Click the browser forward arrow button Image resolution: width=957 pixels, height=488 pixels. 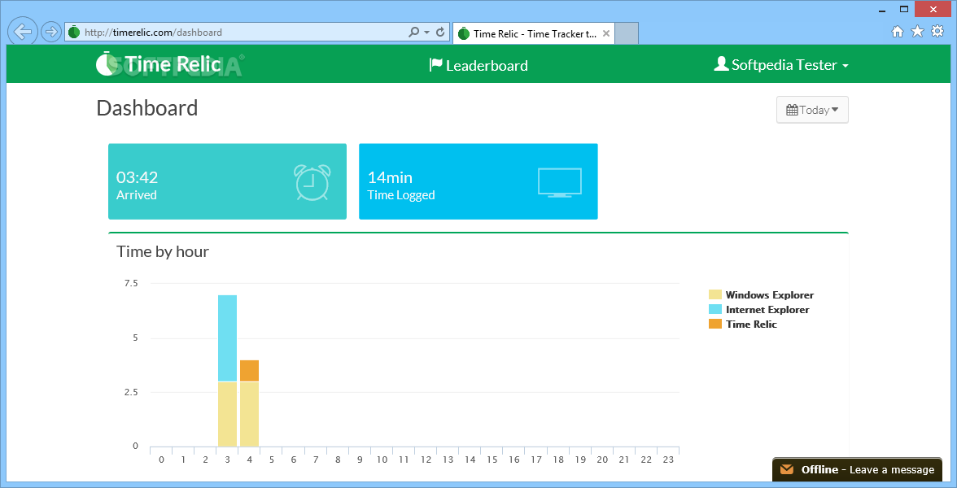point(51,32)
